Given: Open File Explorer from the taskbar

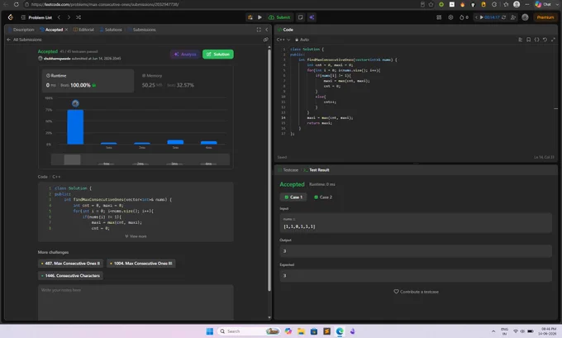Looking at the screenshot, I should 301,331.
